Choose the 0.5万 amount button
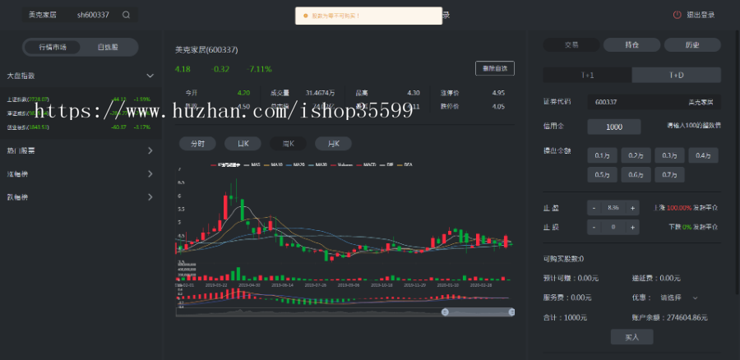Image resolution: width=740 pixels, height=360 pixels. click(602, 174)
